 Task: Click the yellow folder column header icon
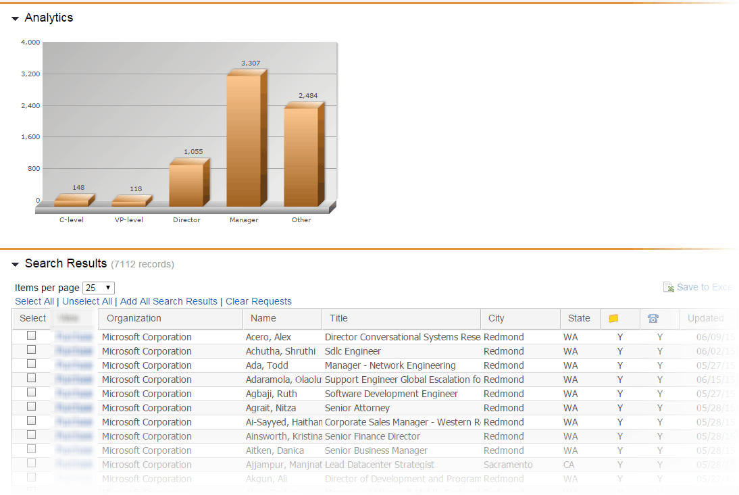tap(613, 318)
